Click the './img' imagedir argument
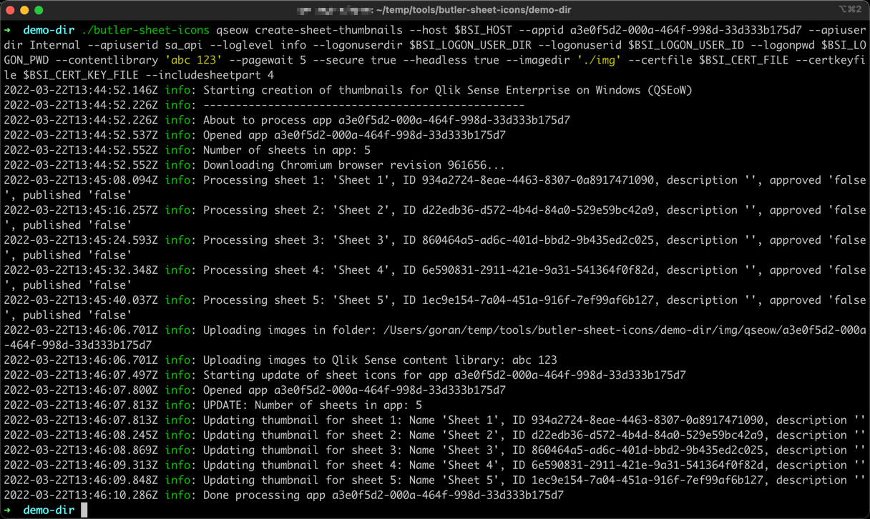870x519 pixels. click(599, 60)
